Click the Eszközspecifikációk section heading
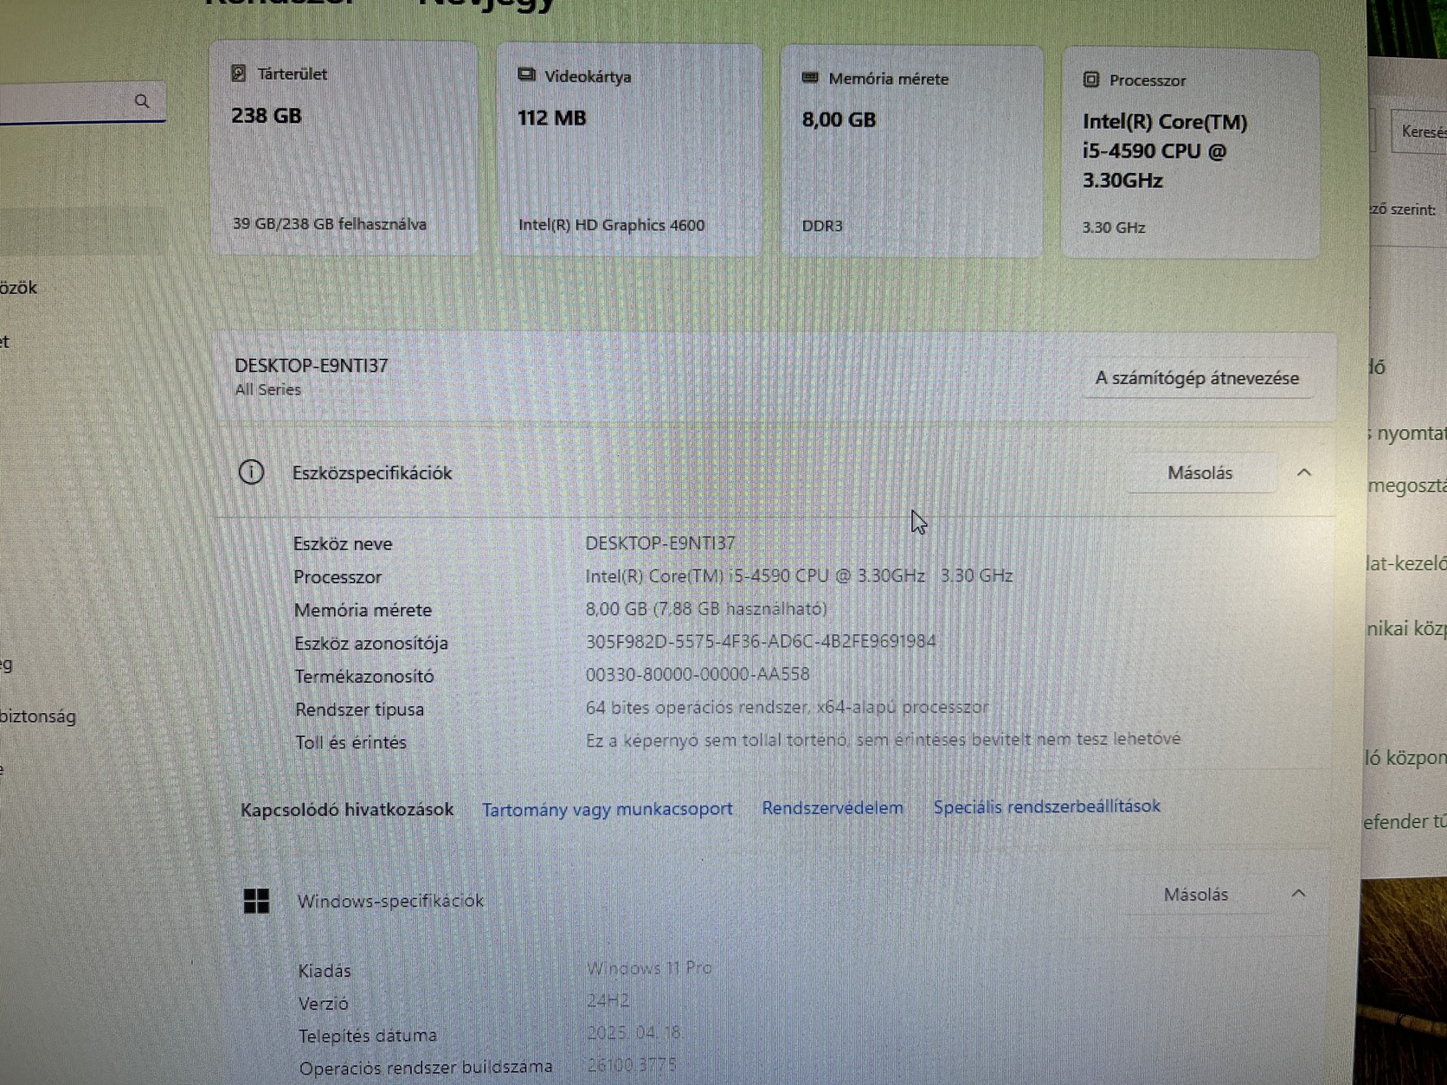The image size is (1447, 1085). (x=372, y=472)
